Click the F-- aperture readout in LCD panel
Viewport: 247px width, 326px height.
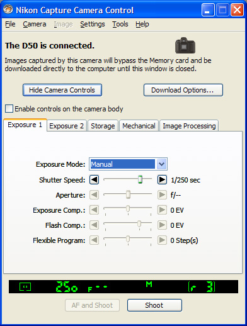(98, 288)
